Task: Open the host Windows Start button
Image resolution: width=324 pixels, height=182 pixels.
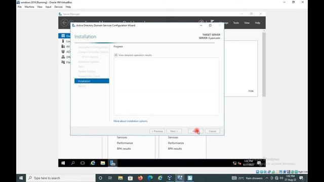Action: [x=21, y=178]
